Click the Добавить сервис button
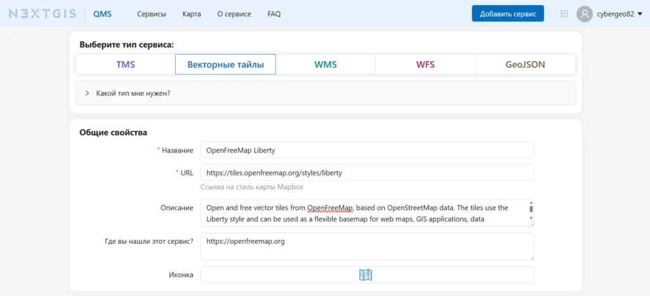 pyautogui.click(x=508, y=14)
